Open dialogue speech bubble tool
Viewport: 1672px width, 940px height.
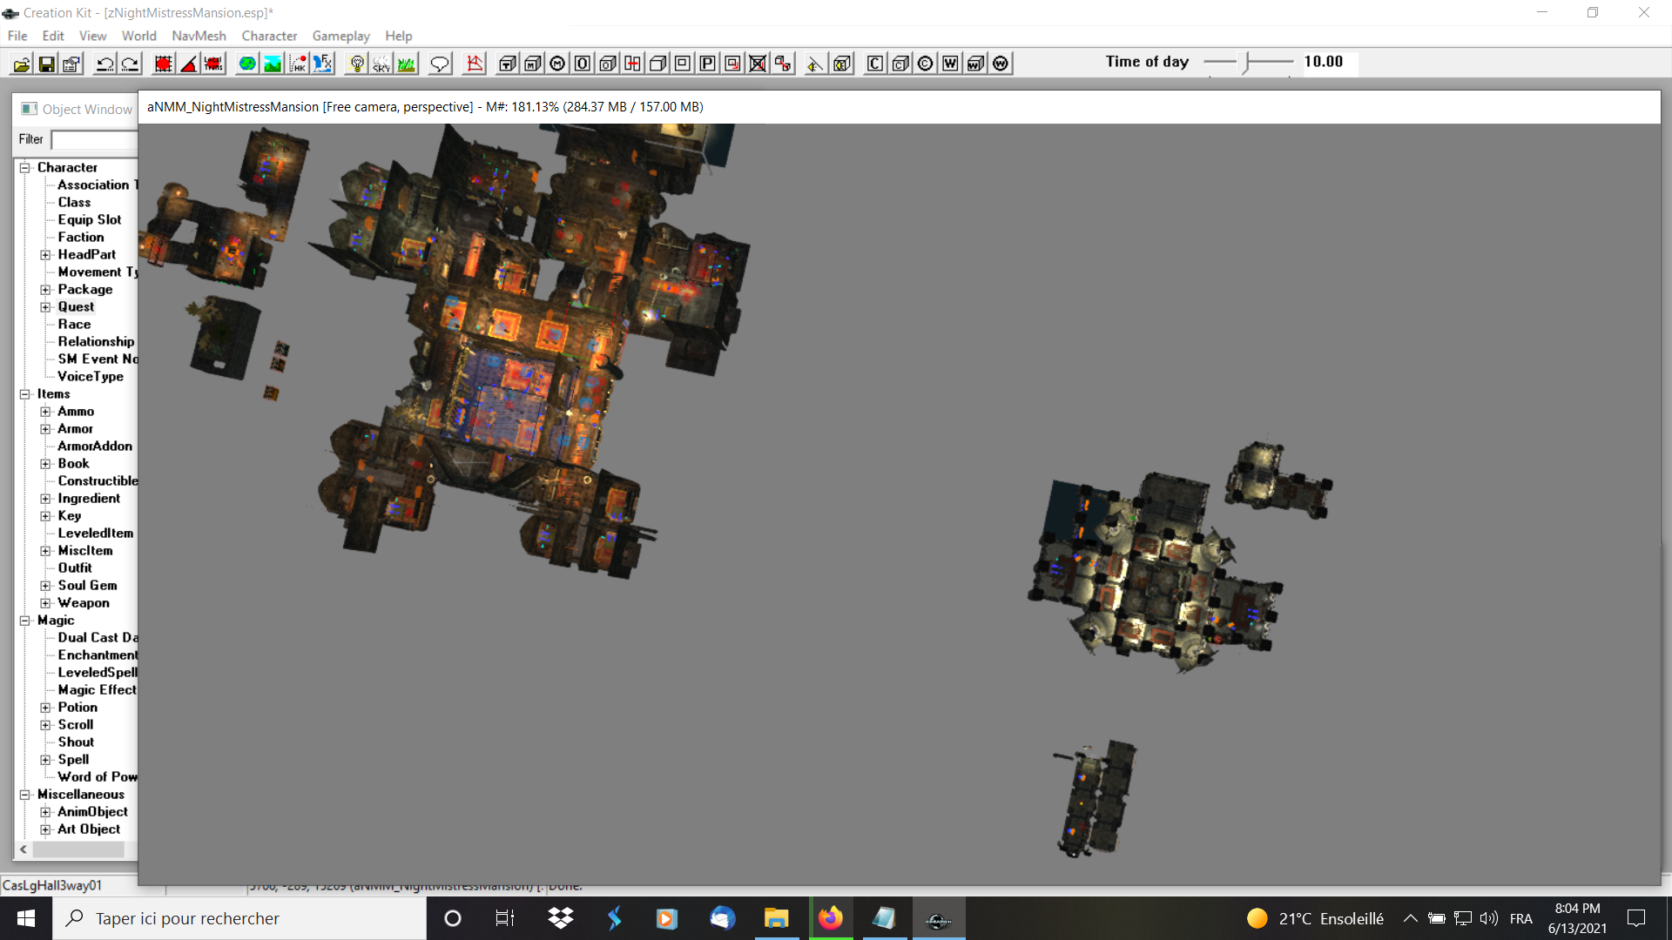pyautogui.click(x=440, y=64)
